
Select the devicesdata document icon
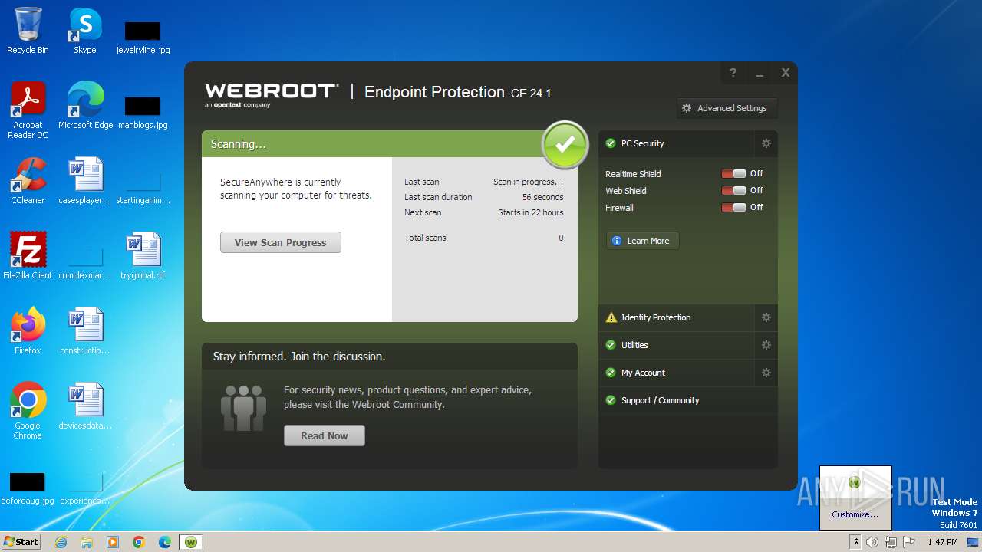click(85, 406)
